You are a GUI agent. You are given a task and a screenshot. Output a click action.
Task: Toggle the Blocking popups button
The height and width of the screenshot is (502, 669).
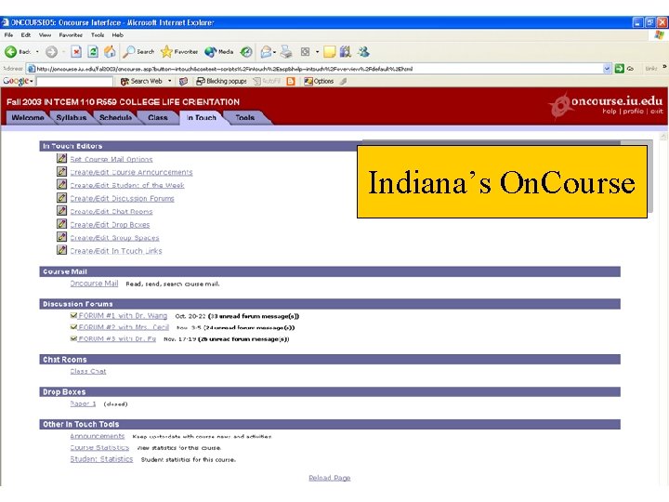221,81
